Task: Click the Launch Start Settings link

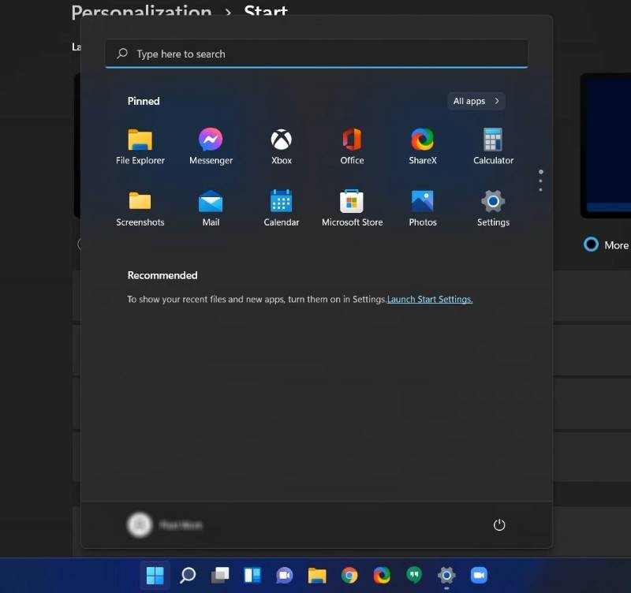Action: [430, 300]
